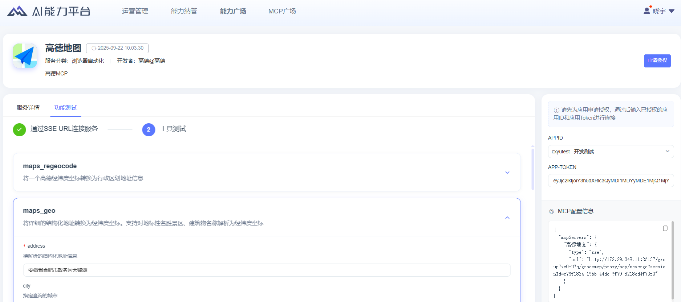Screen dimensions: 681x302
Task: Click the MCP config box scrollbar
Action: (673, 260)
